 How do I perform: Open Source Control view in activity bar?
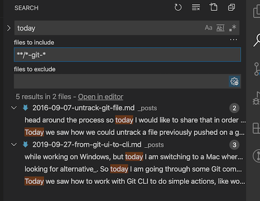pyautogui.click(x=257, y=69)
